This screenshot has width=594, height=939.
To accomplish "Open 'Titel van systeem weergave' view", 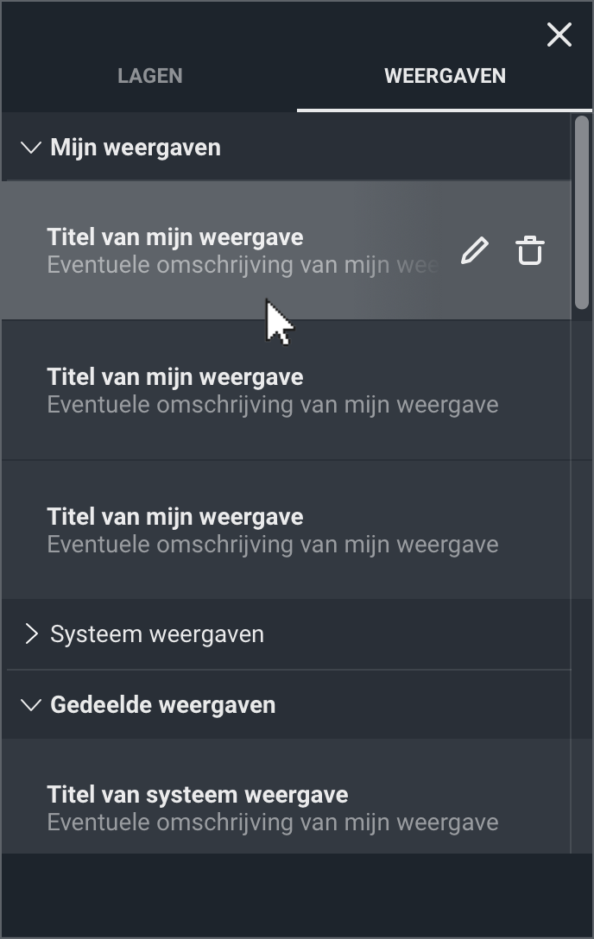I will tap(198, 795).
